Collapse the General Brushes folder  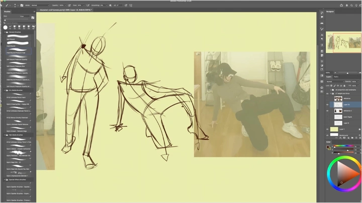[5, 31]
